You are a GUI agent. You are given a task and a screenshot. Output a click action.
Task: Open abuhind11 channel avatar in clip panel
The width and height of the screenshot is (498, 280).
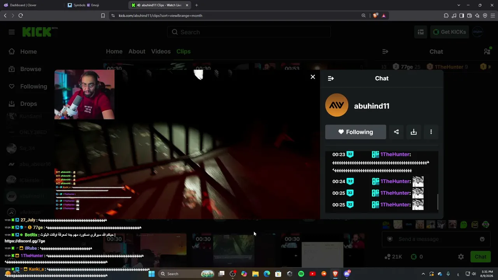pos(337,105)
